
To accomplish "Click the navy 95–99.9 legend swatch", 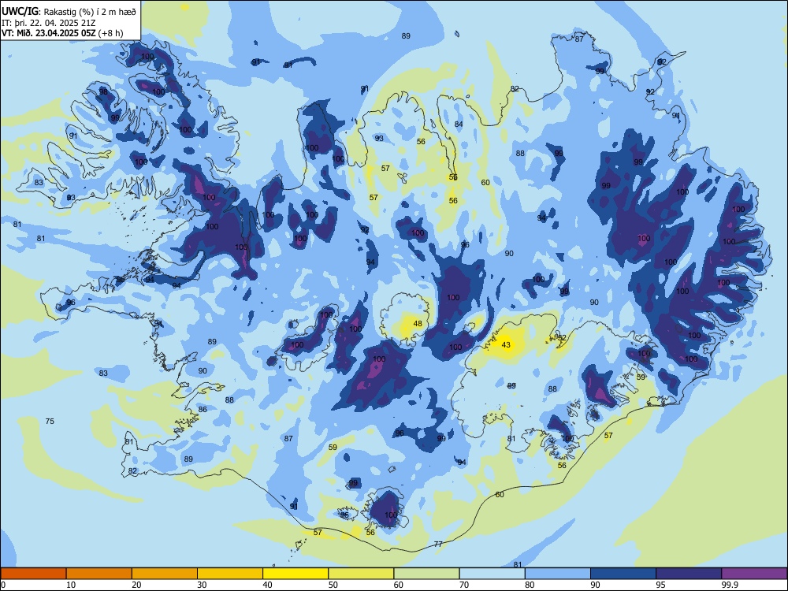I will pyautogui.click(x=689, y=574).
